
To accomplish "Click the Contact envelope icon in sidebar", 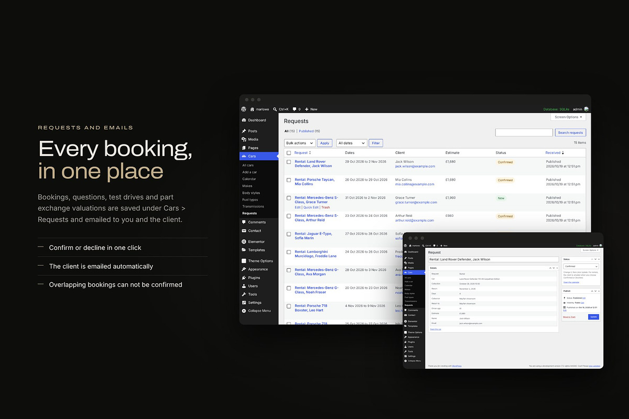I will pyautogui.click(x=244, y=230).
